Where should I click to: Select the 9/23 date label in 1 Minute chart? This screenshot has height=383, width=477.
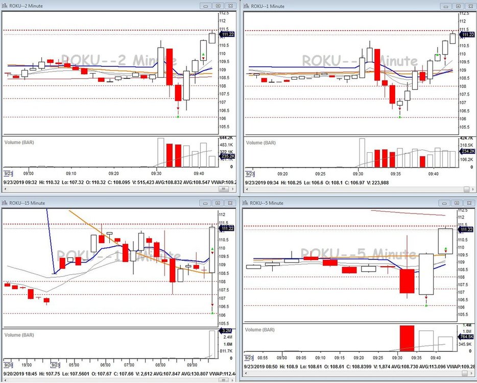click(x=250, y=174)
